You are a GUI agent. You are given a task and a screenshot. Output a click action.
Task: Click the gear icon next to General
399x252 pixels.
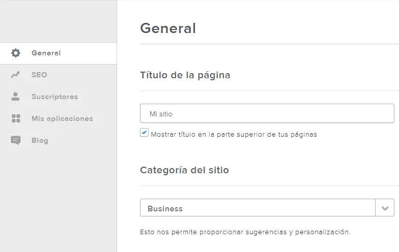(x=16, y=53)
